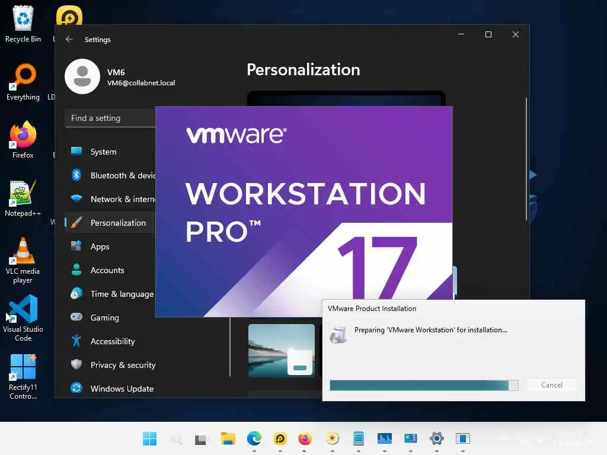Open Microsoft Edge from taskbar
This screenshot has width=607, height=455.
[x=254, y=438]
